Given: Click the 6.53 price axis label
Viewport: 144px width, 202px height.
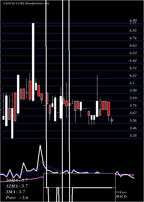Looking at the screenshot, I should pyautogui.click(x=133, y=53).
